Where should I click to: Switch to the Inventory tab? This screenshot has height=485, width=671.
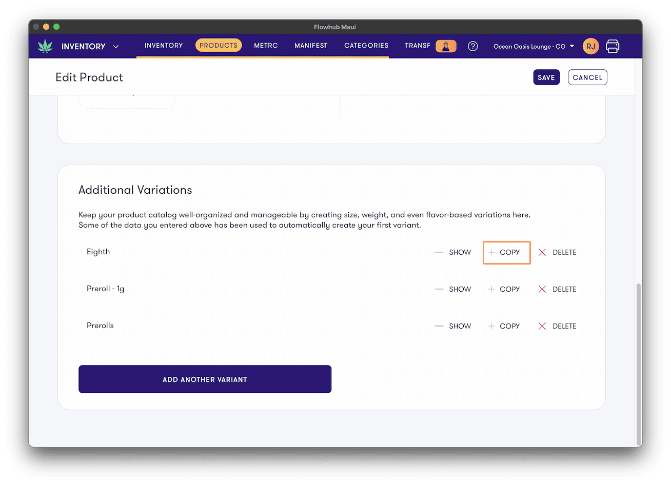click(164, 46)
